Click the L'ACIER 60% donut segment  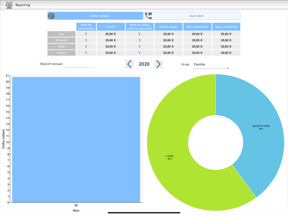click(169, 157)
